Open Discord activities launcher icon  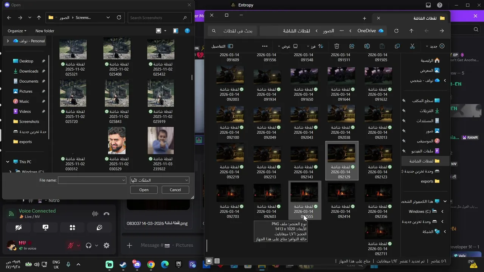click(73, 227)
